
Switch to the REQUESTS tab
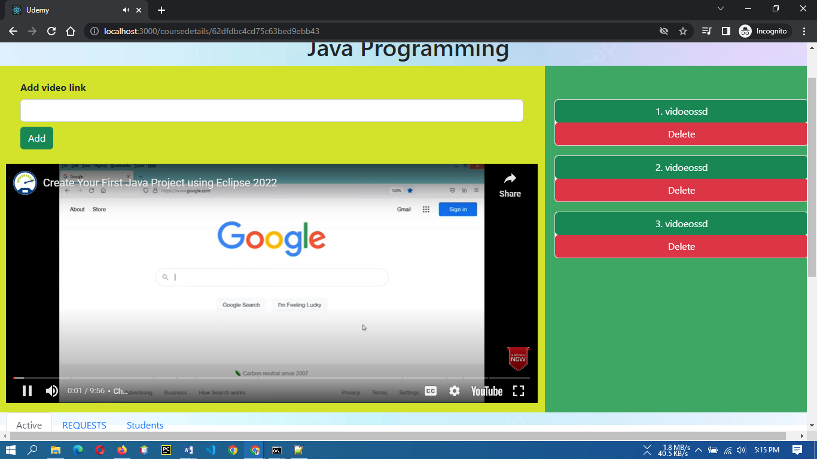coord(84,425)
